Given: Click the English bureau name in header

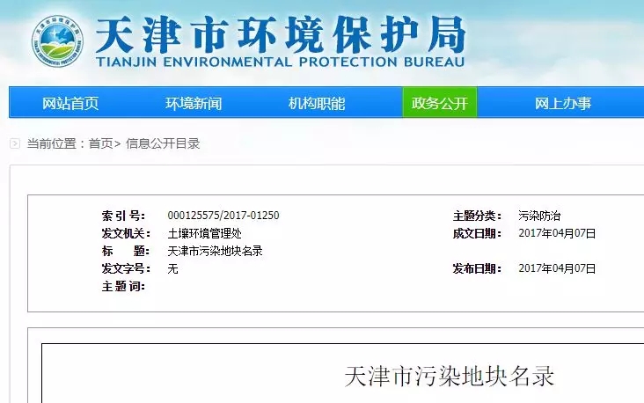Looking at the screenshot, I should [x=280, y=62].
